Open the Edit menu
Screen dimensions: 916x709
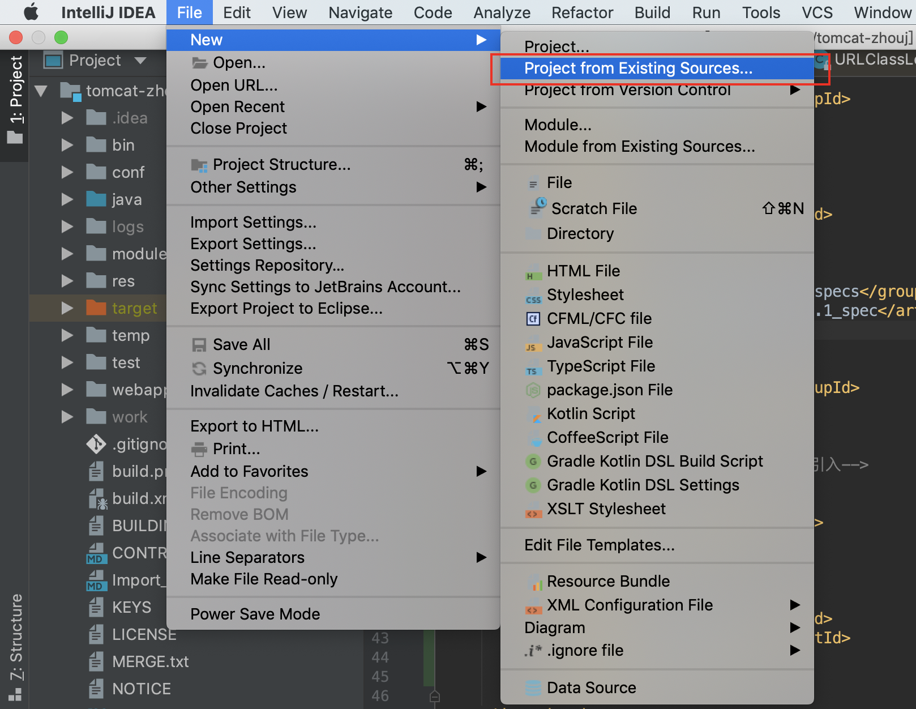point(237,12)
